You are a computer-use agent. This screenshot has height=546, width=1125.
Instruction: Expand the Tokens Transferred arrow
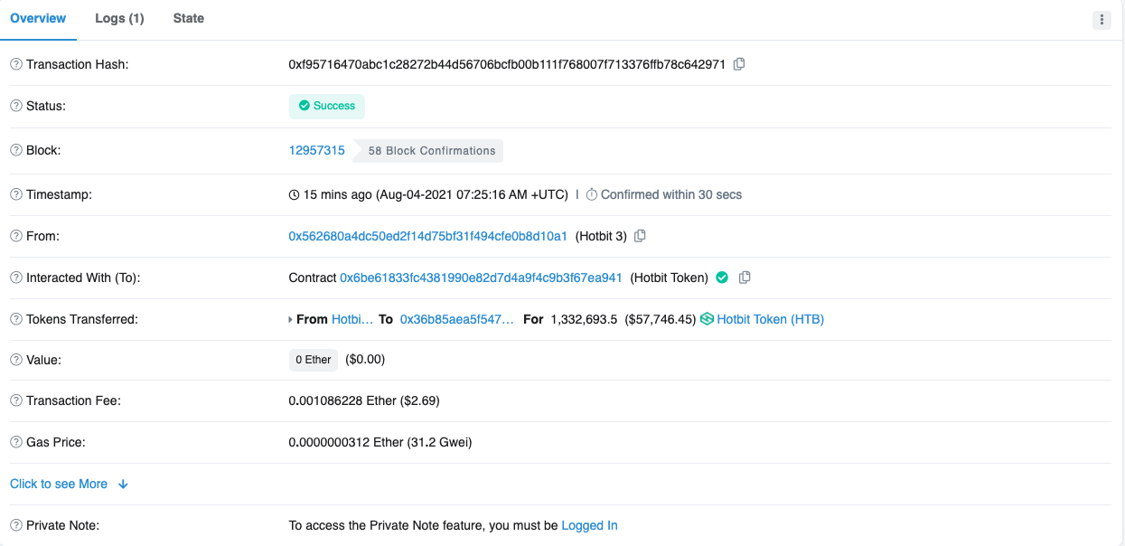[290, 319]
